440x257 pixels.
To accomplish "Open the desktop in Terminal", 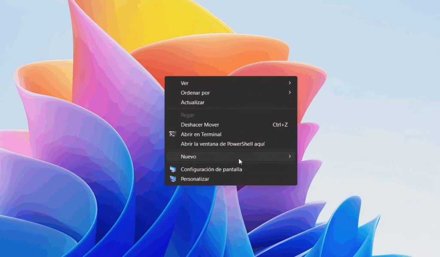I will 201,134.
